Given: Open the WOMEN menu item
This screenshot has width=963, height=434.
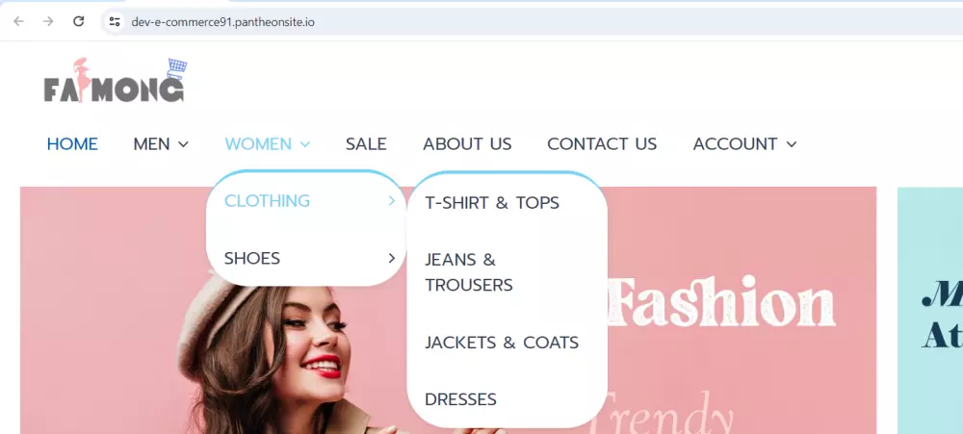Looking at the screenshot, I should 258,144.
